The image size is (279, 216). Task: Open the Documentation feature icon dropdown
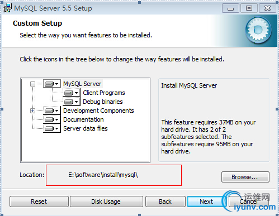point(52,119)
